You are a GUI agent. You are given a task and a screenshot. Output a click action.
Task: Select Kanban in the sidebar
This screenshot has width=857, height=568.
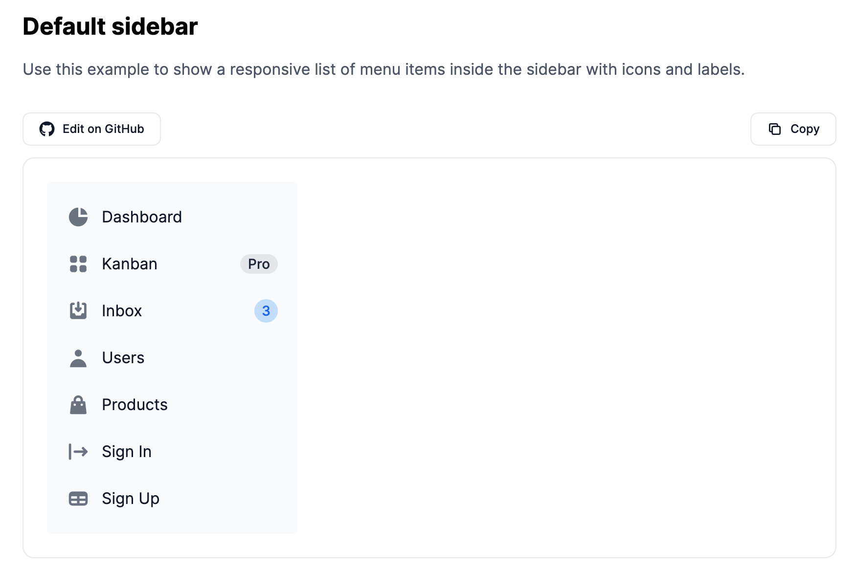(130, 264)
